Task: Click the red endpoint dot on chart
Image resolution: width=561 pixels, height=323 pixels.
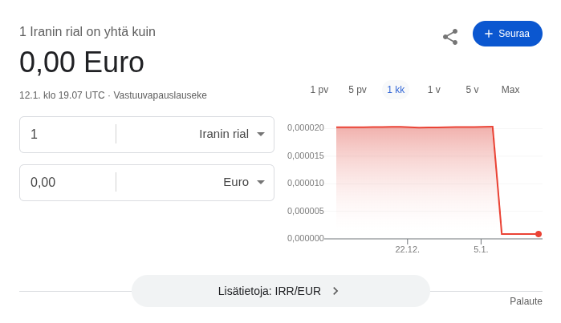Action: pos(538,234)
